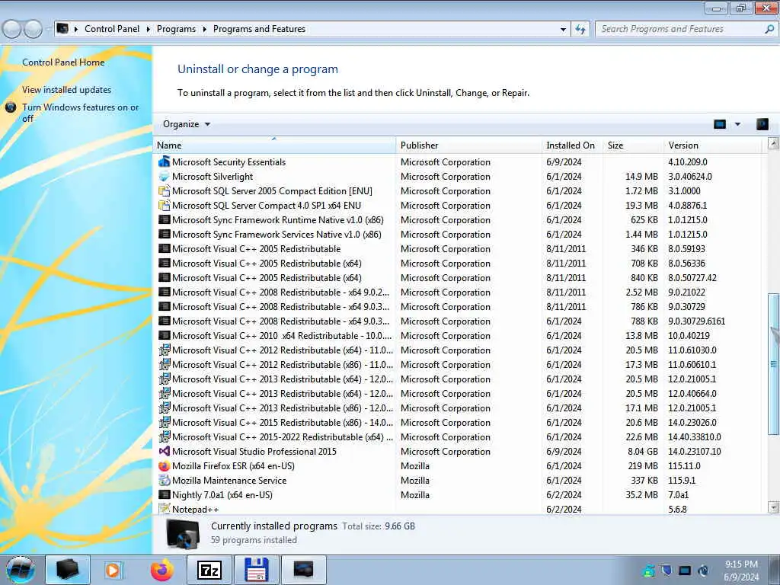This screenshot has width=780, height=585.
Task: Click the Microsoft Silverlight icon
Action: [165, 176]
